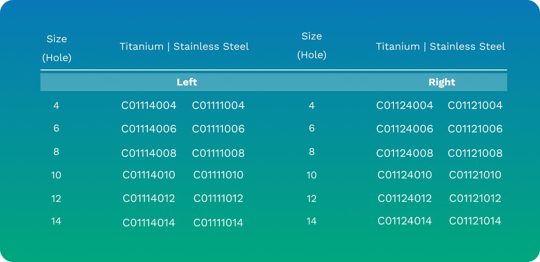
Task: Click stainless steel left code C01111008
Action: [218, 153]
